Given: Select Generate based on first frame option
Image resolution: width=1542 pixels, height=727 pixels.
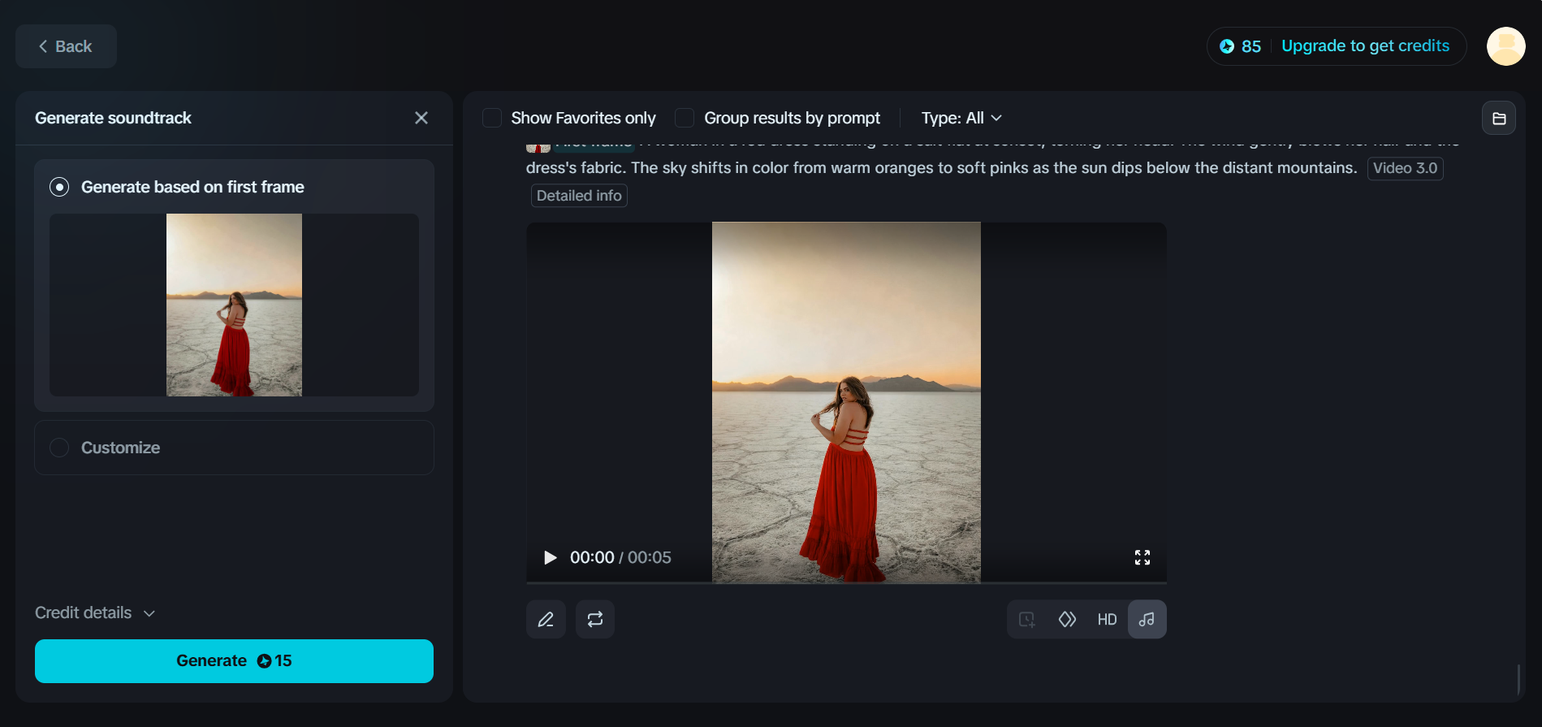Looking at the screenshot, I should pyautogui.click(x=59, y=187).
